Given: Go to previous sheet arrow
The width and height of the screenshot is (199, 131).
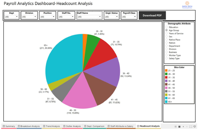Looking at the screenshot, I should [183, 127].
